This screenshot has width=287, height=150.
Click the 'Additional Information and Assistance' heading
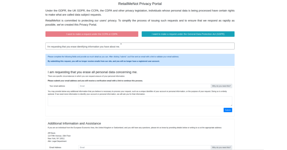tap(74, 123)
